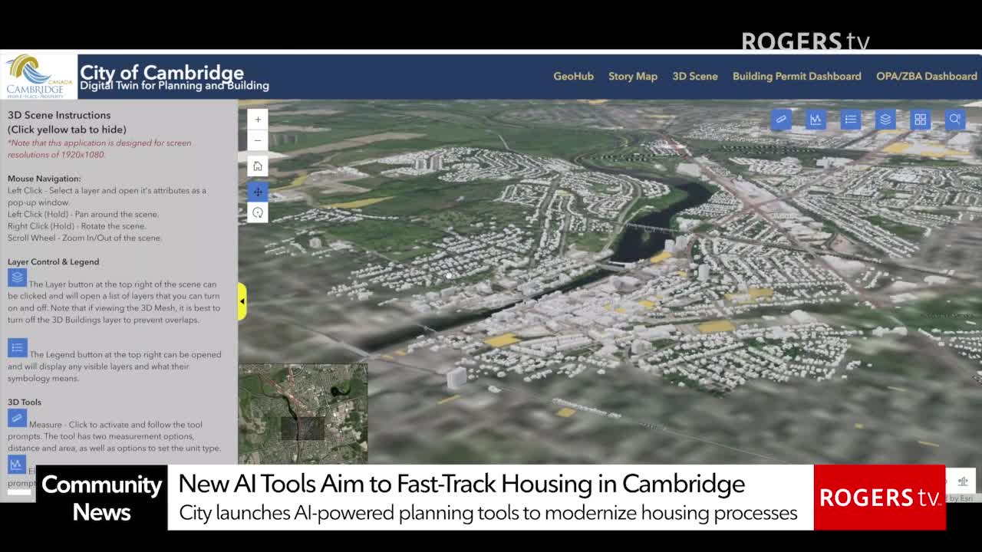Click the 'Mouse Navigation:' heading
982x552 pixels.
coord(44,179)
